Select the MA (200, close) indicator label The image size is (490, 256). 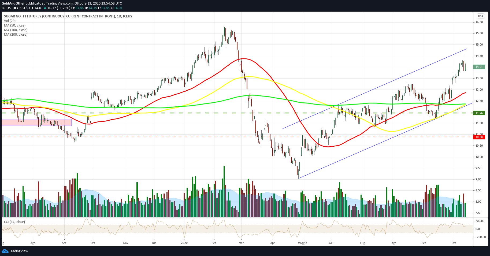16,34
